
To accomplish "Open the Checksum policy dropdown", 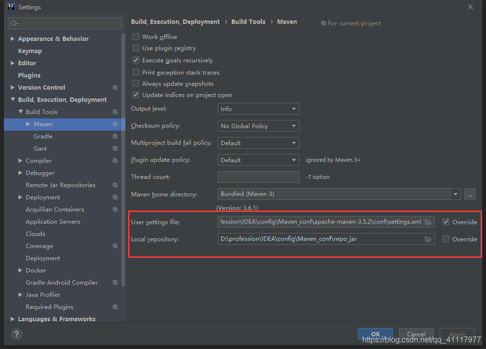I will pyautogui.click(x=259, y=126).
